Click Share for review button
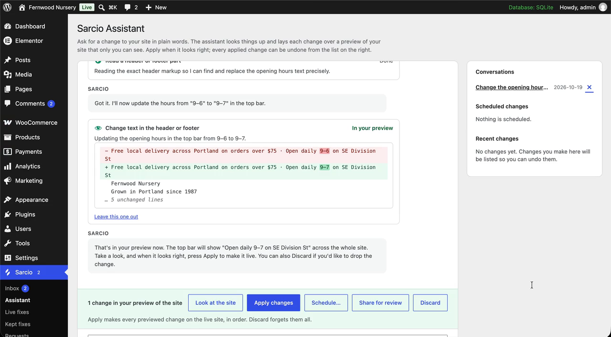This screenshot has width=611, height=337. [380, 303]
